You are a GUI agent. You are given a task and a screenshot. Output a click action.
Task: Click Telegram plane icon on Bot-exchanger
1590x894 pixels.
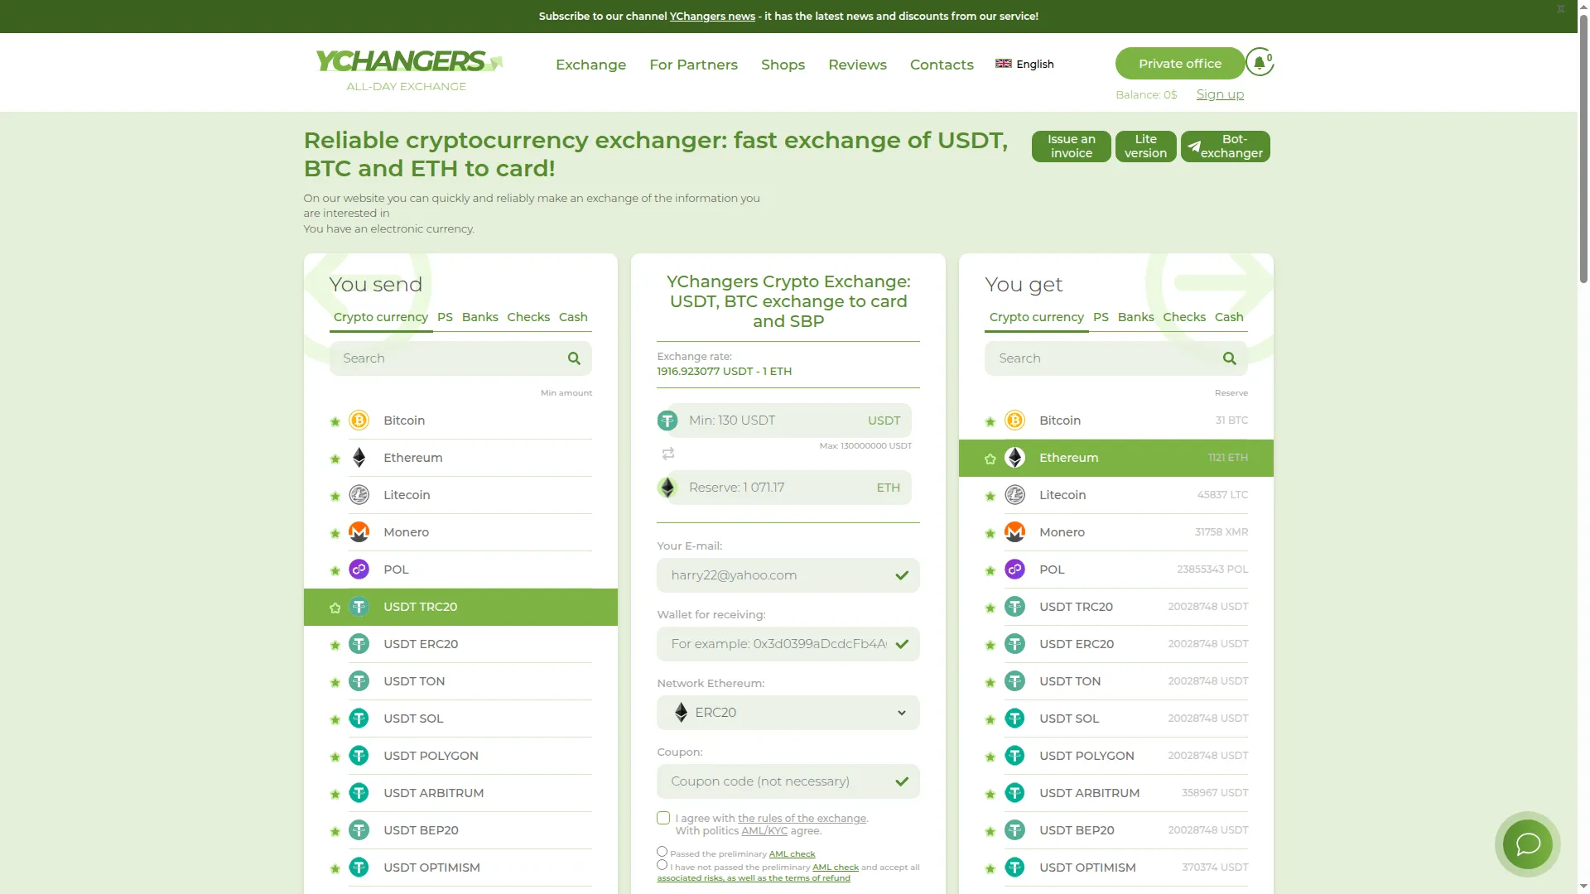pos(1194,147)
